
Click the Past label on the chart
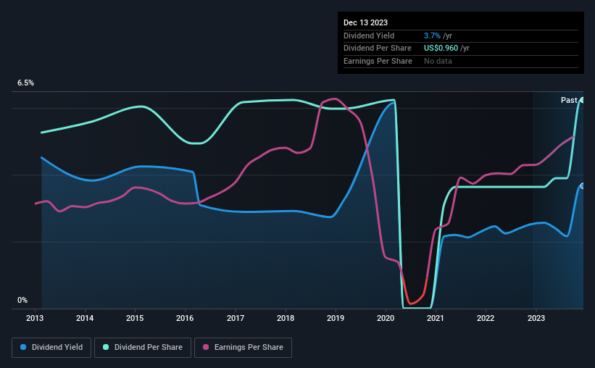tap(569, 100)
